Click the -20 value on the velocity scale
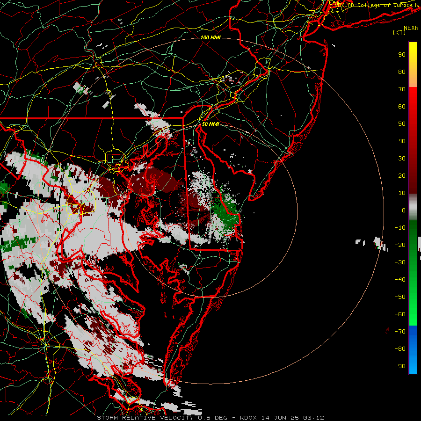 [400, 245]
